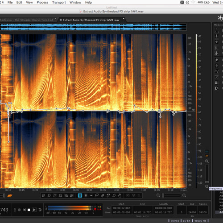Select the zoom magnifier tool beside the hand
This screenshot has height=223, width=223.
click(114, 195)
